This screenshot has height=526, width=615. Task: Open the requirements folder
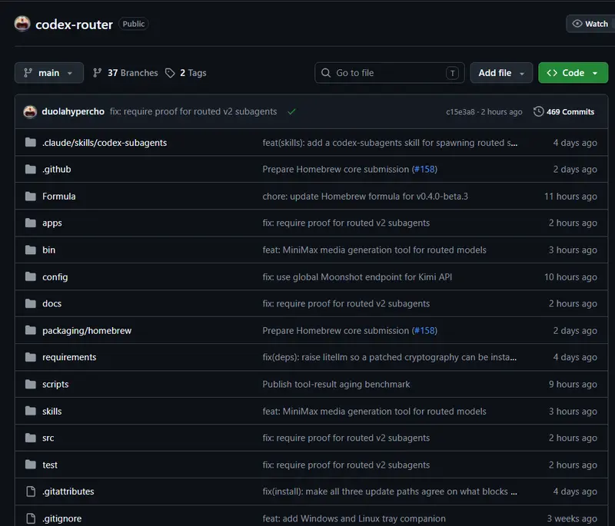[69, 357]
